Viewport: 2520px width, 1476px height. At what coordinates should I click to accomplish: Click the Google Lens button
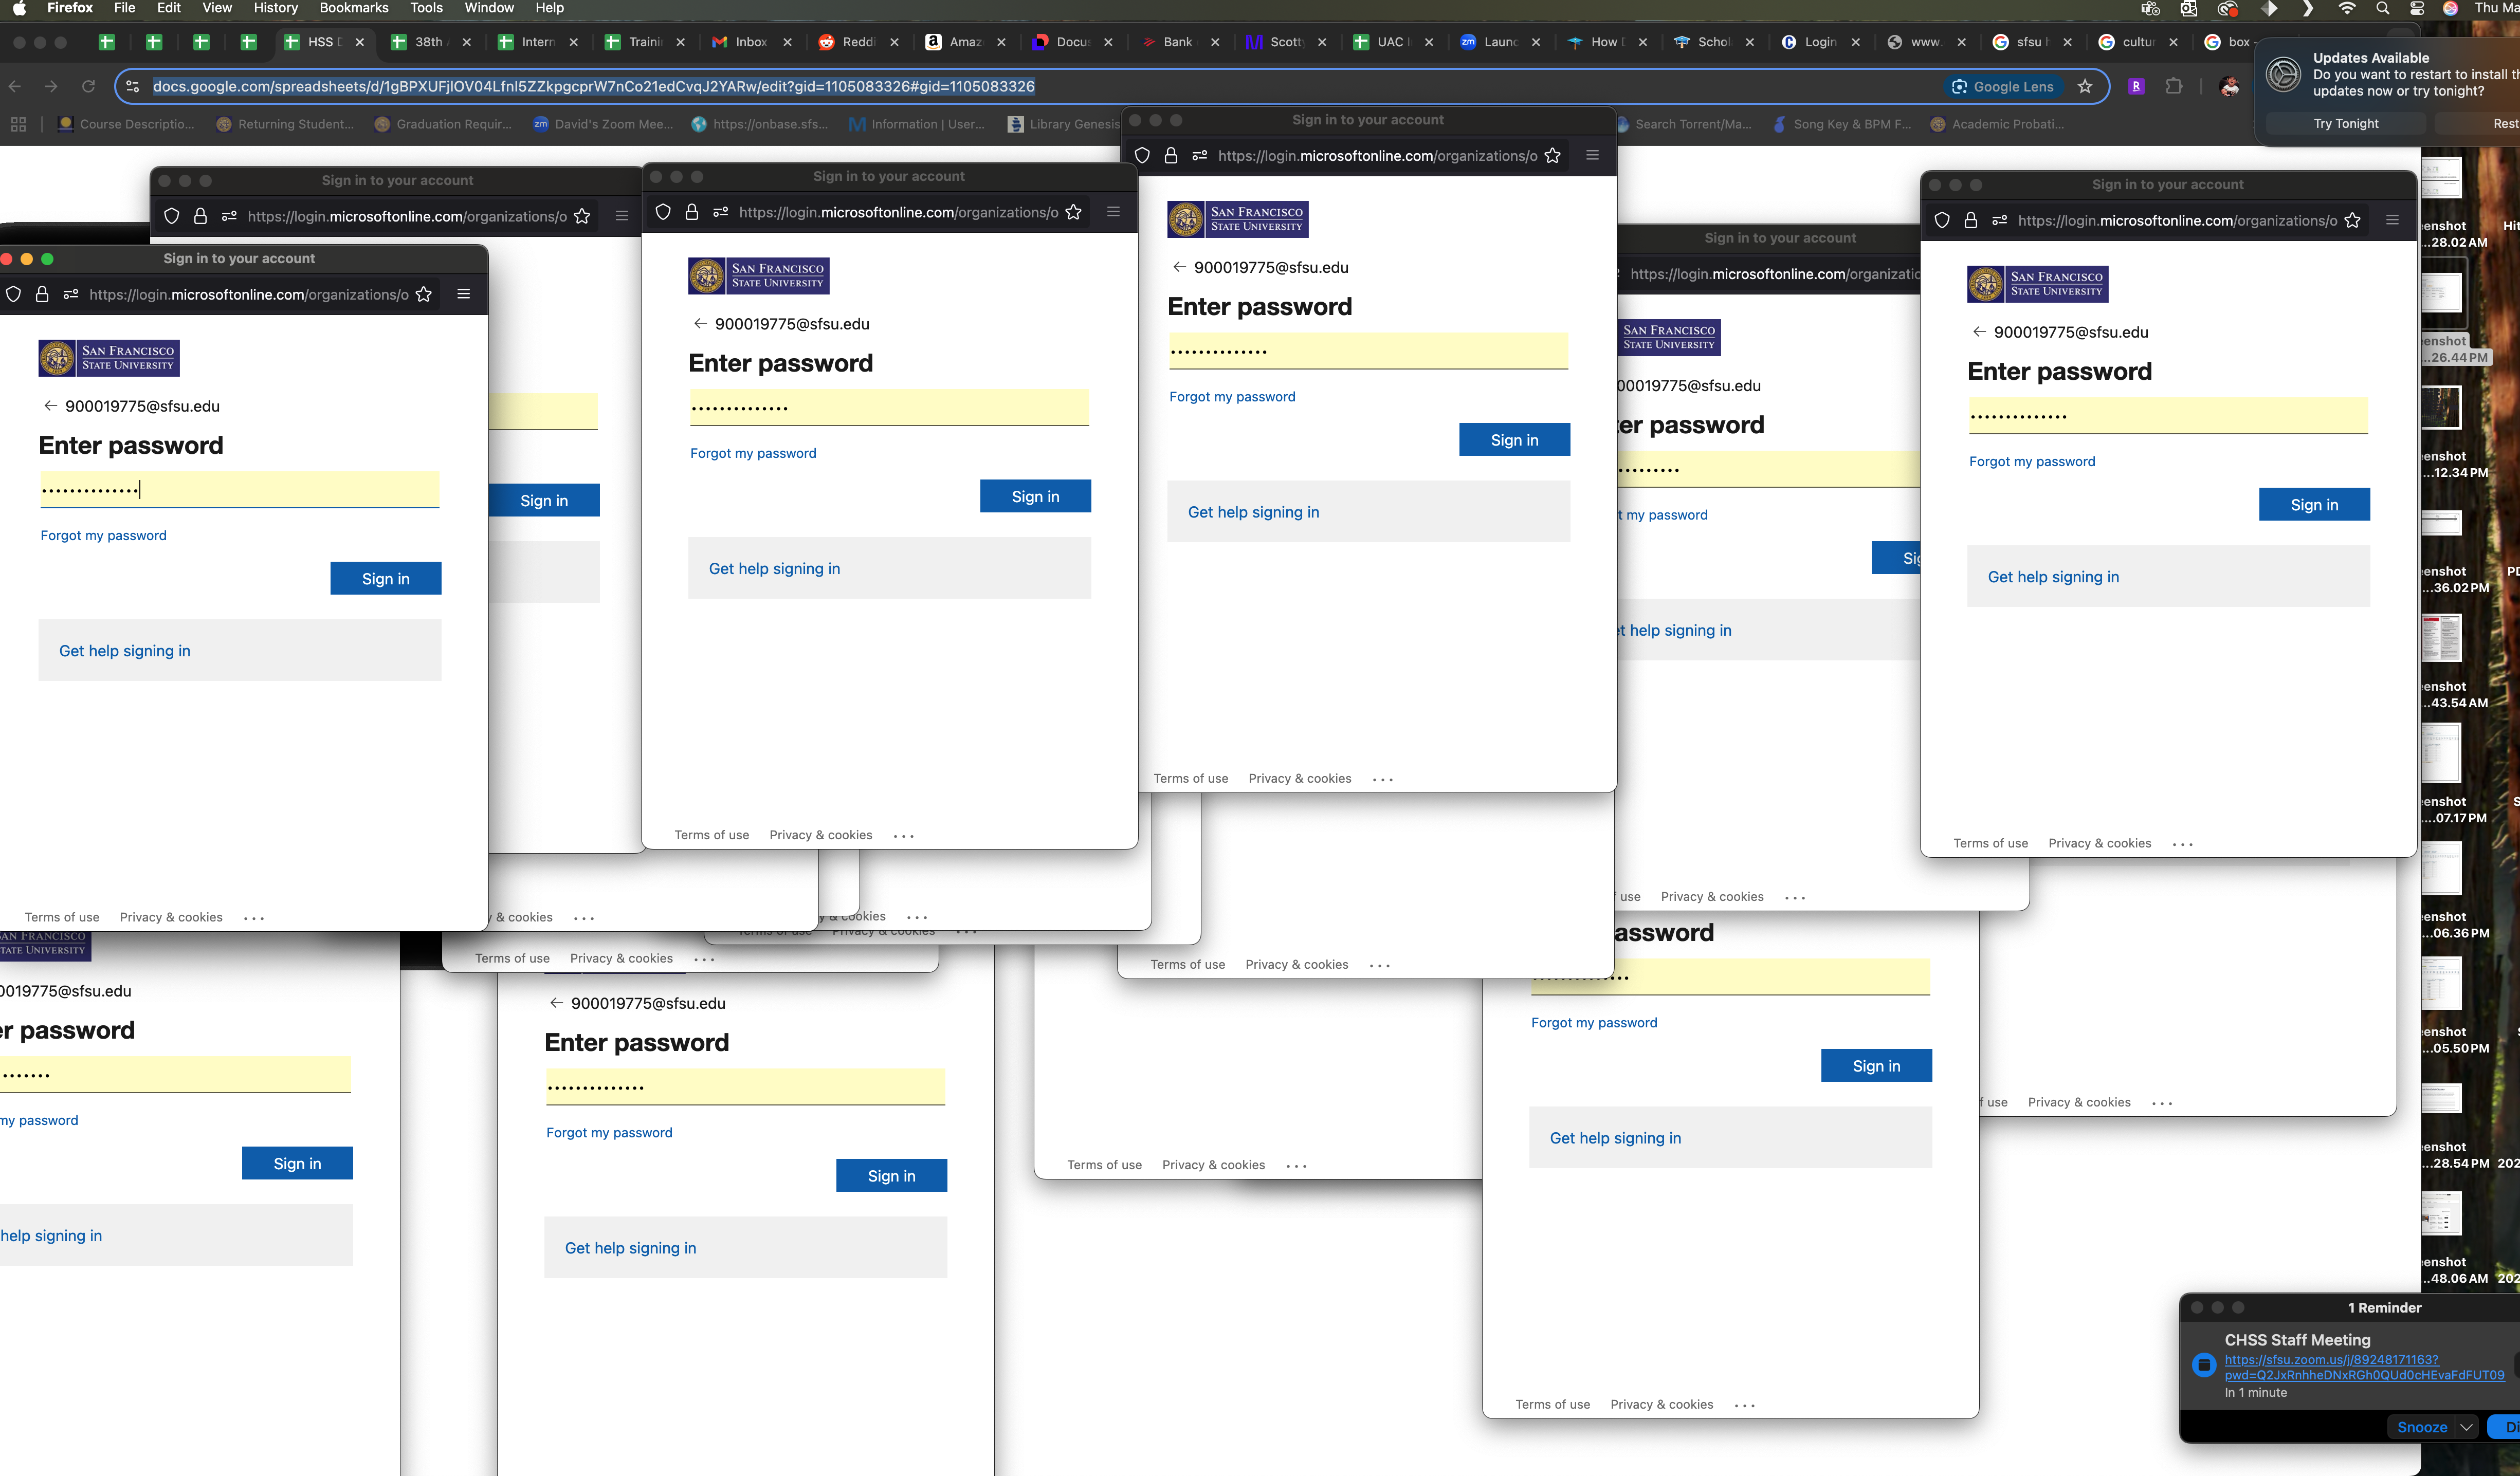pos(2004,87)
